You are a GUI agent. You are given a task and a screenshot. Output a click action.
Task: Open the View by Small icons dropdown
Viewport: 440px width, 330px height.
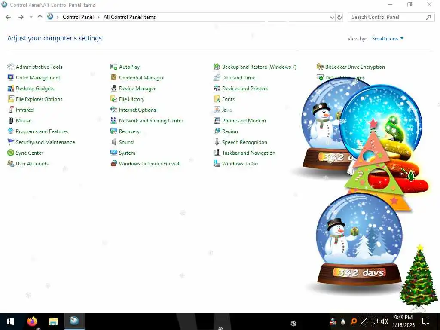point(388,39)
